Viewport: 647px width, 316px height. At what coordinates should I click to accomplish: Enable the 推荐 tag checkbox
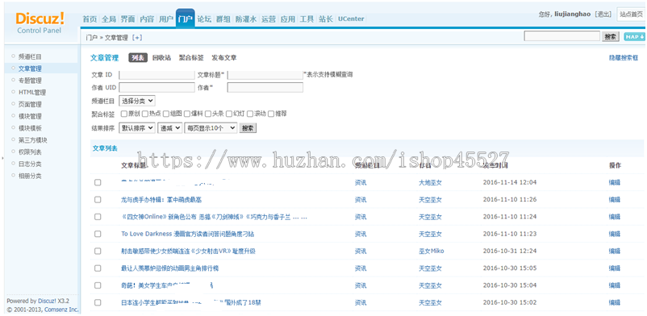tap(271, 114)
